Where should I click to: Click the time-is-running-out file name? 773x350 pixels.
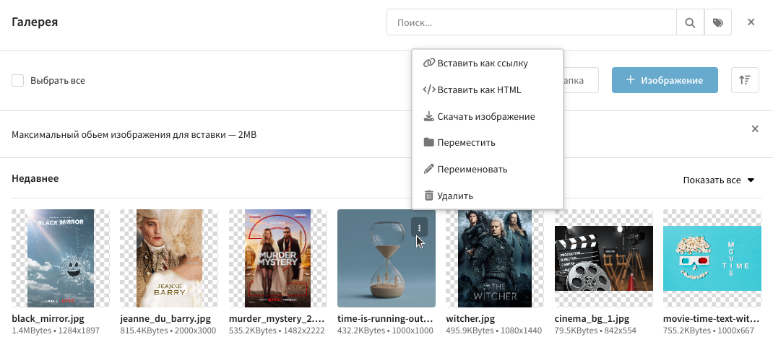[385, 318]
